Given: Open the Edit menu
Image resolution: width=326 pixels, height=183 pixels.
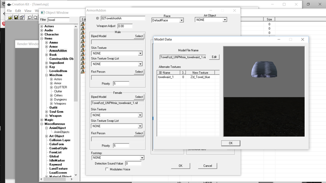Looking at the screenshot, I should pos(18,10).
